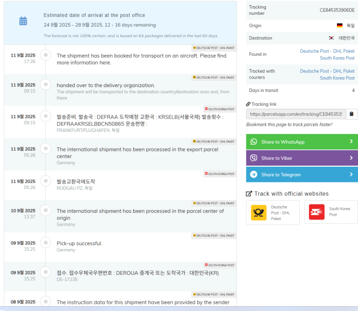Click timeline marker for export parcel center
The height and width of the screenshot is (311, 358).
pos(46,149)
